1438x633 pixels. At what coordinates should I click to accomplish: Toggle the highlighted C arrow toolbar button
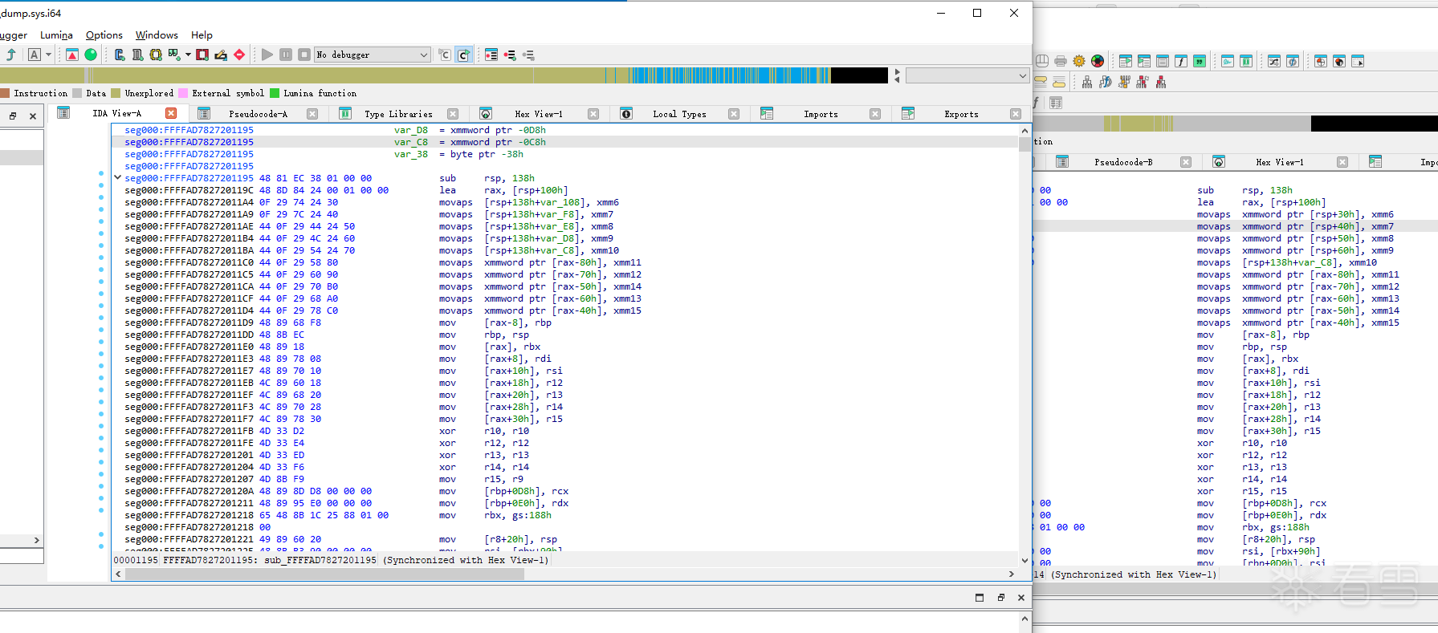coord(463,55)
